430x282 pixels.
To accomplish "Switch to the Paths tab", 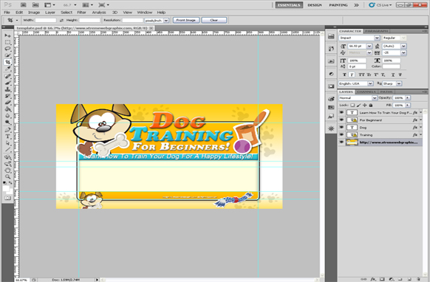I will [x=386, y=92].
